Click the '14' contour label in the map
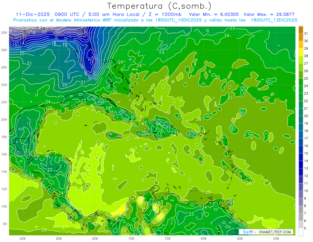 pos(22,43)
